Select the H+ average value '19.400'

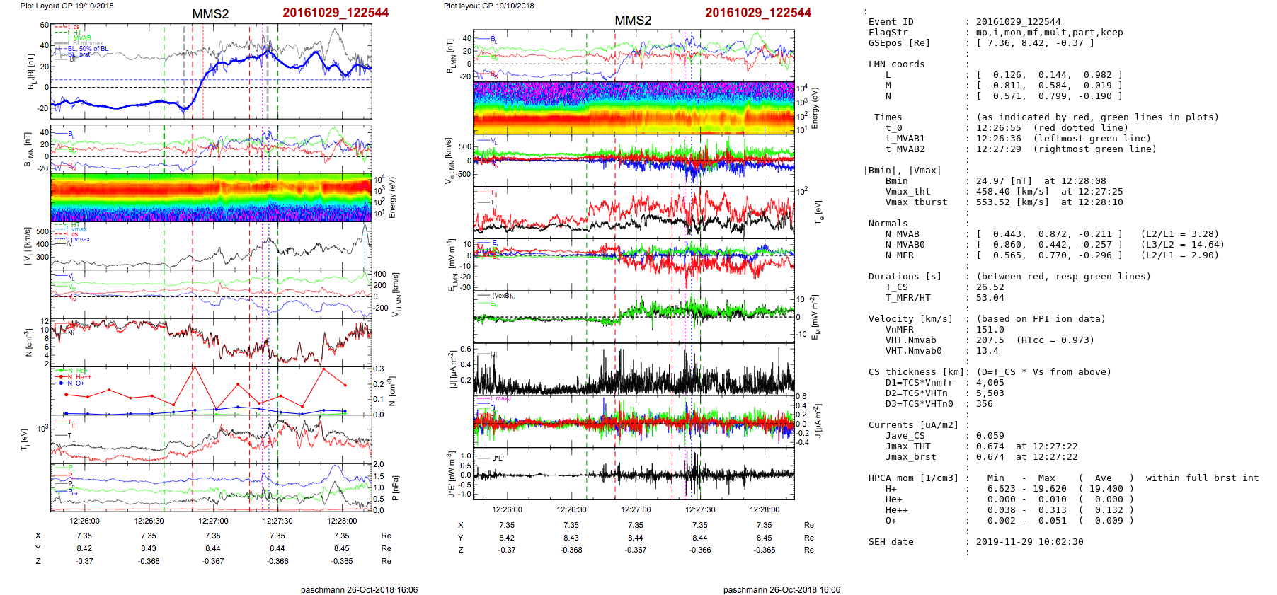point(1106,489)
